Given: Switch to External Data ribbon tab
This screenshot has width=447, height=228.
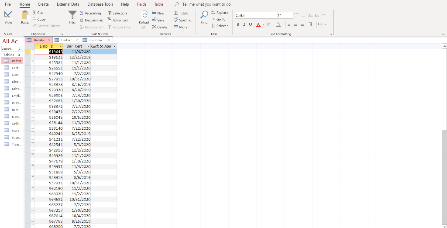Looking at the screenshot, I should pos(68,4).
